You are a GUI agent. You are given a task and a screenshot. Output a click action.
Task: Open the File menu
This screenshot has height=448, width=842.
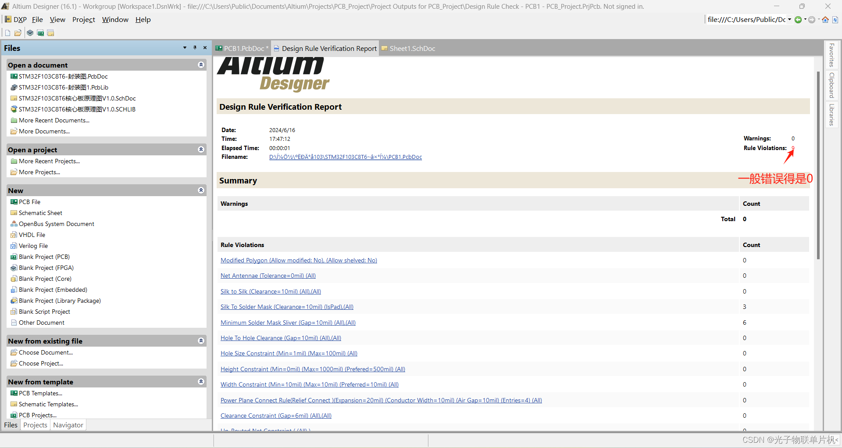[37, 19]
